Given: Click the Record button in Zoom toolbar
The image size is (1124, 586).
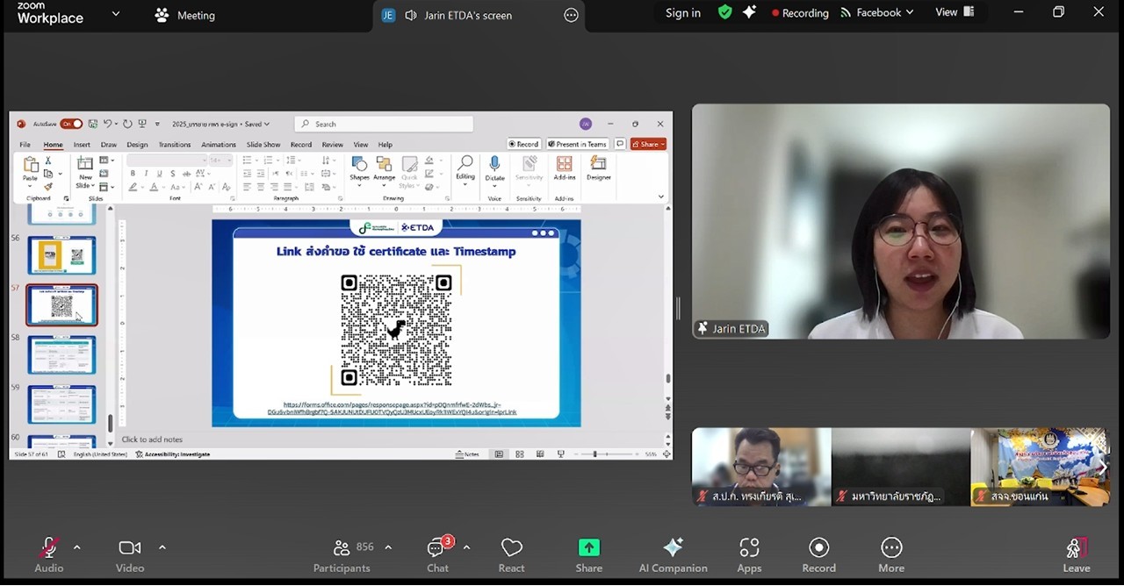Looking at the screenshot, I should click(818, 555).
